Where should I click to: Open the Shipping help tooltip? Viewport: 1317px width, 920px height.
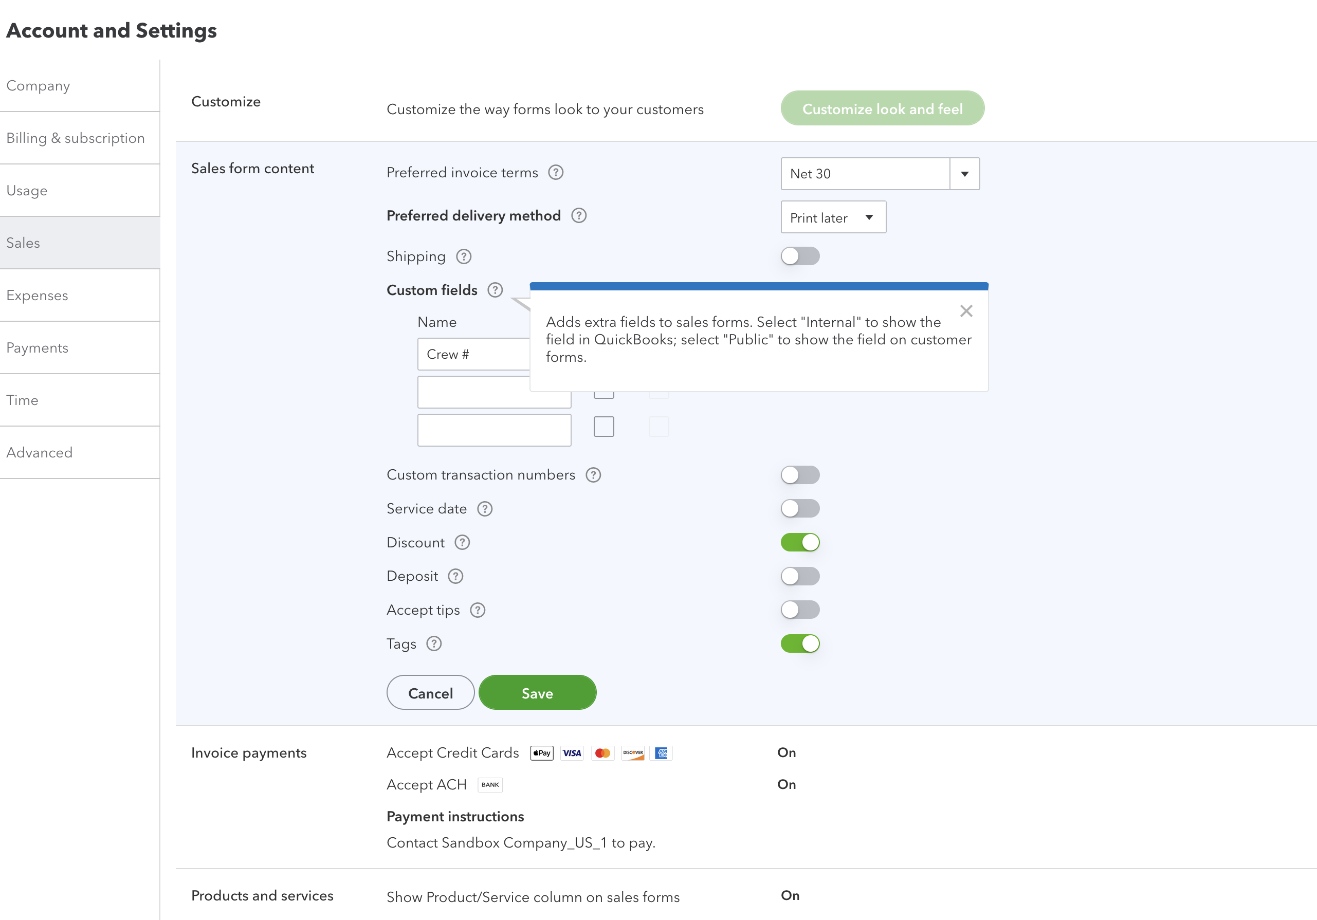464,256
